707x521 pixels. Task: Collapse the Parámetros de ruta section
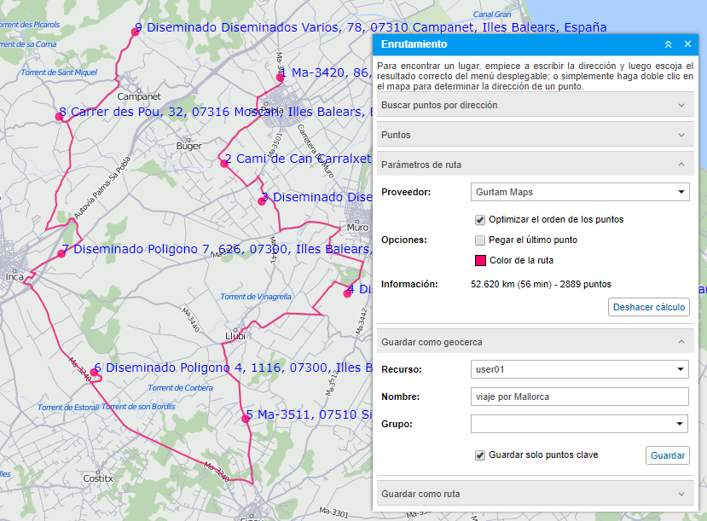pos(536,165)
